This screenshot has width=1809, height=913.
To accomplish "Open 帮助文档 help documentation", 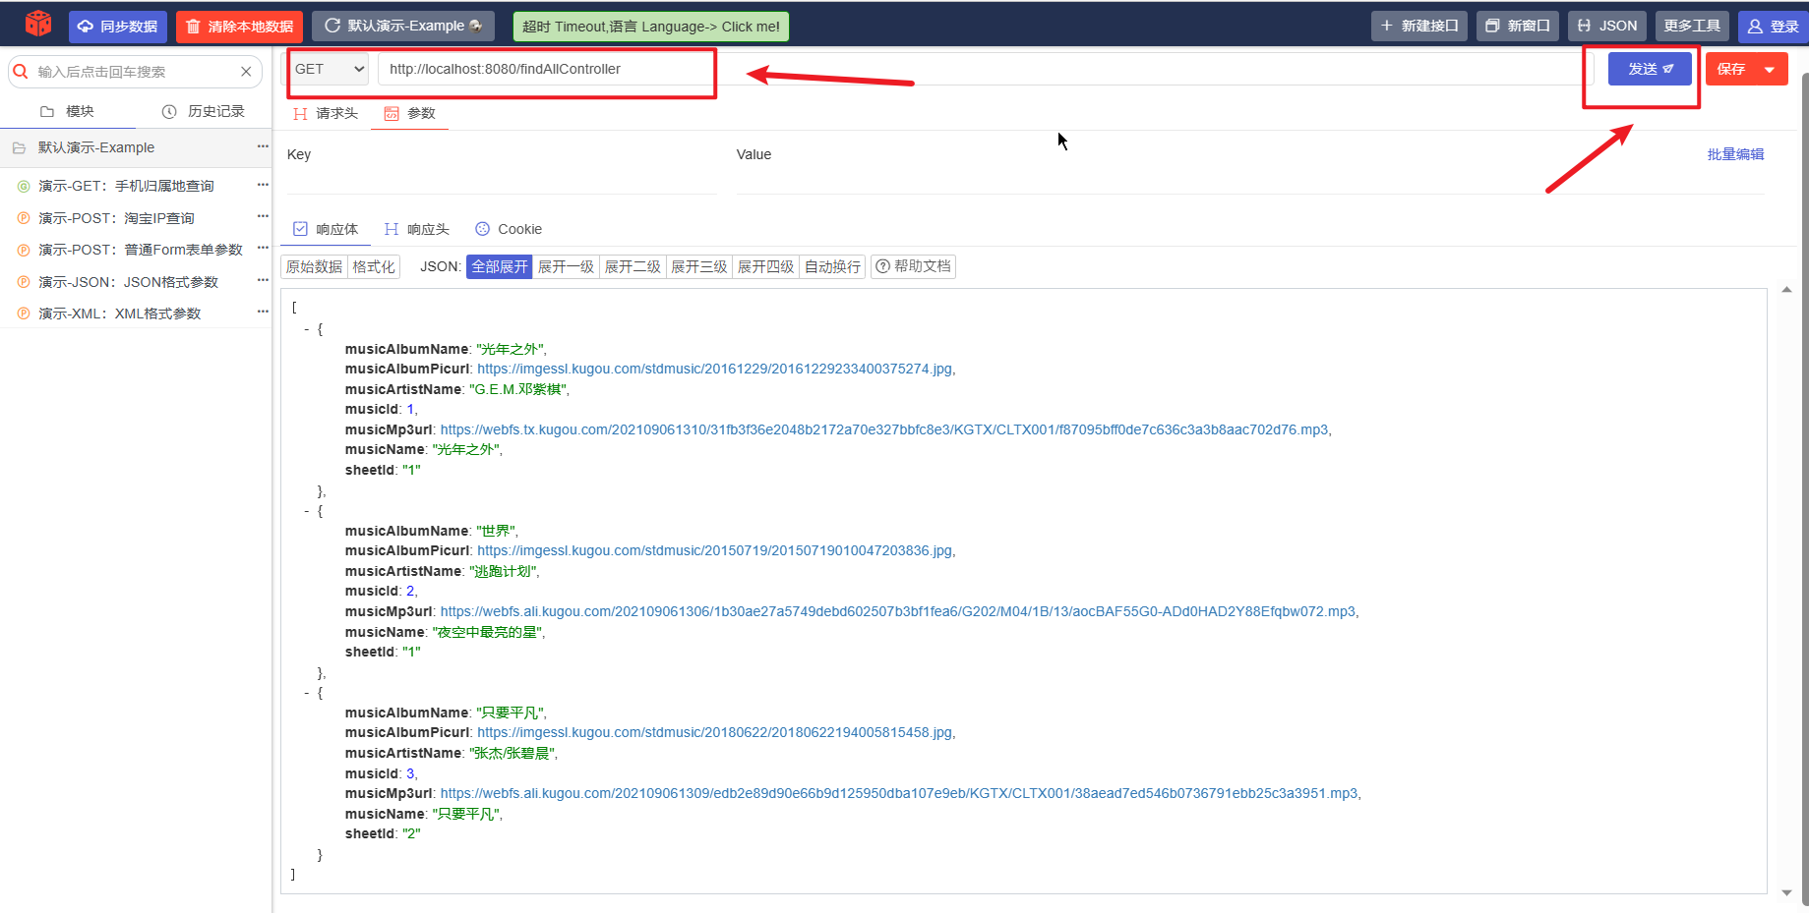I will coord(913,266).
